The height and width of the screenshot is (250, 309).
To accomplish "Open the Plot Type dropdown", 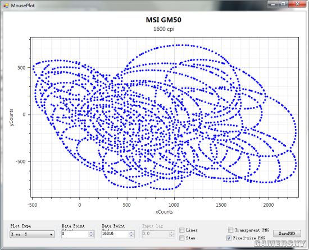I will pos(32,234).
